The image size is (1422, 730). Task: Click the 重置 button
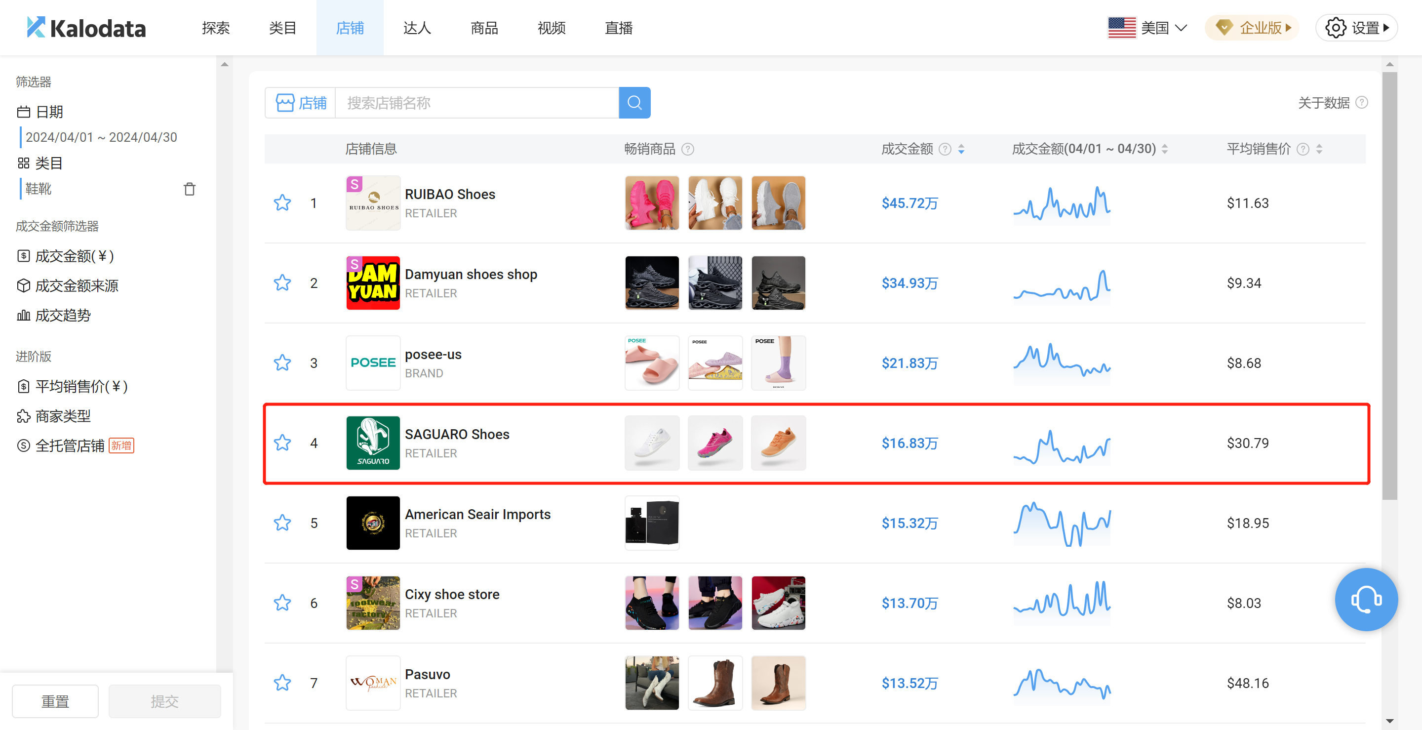[x=55, y=701]
